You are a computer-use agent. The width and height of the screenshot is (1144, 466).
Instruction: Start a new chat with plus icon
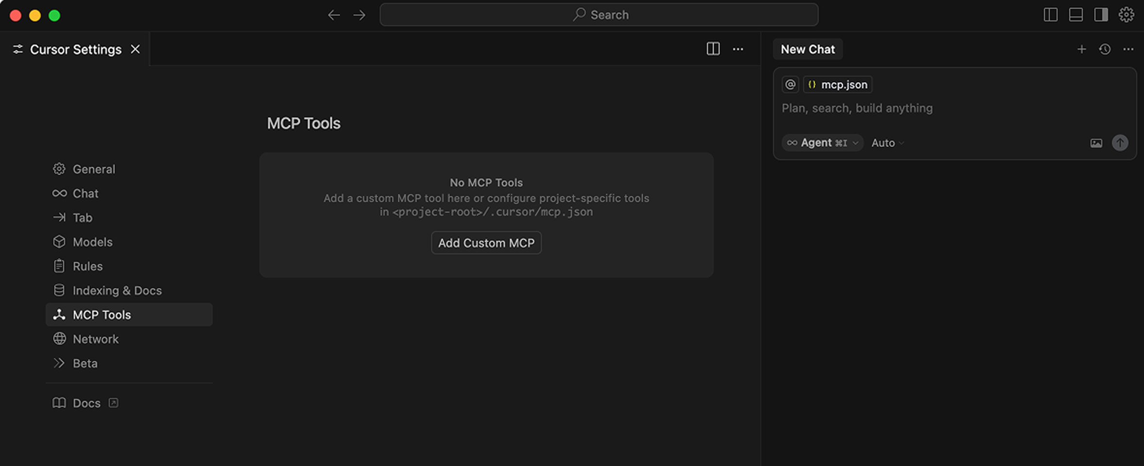tap(1081, 49)
